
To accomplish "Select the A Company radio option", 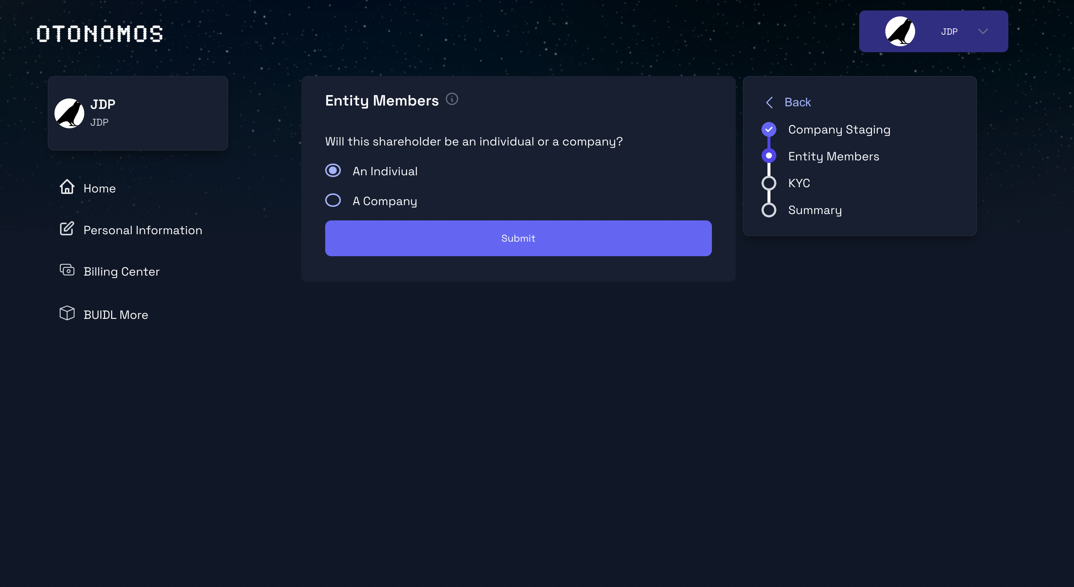I will [333, 201].
